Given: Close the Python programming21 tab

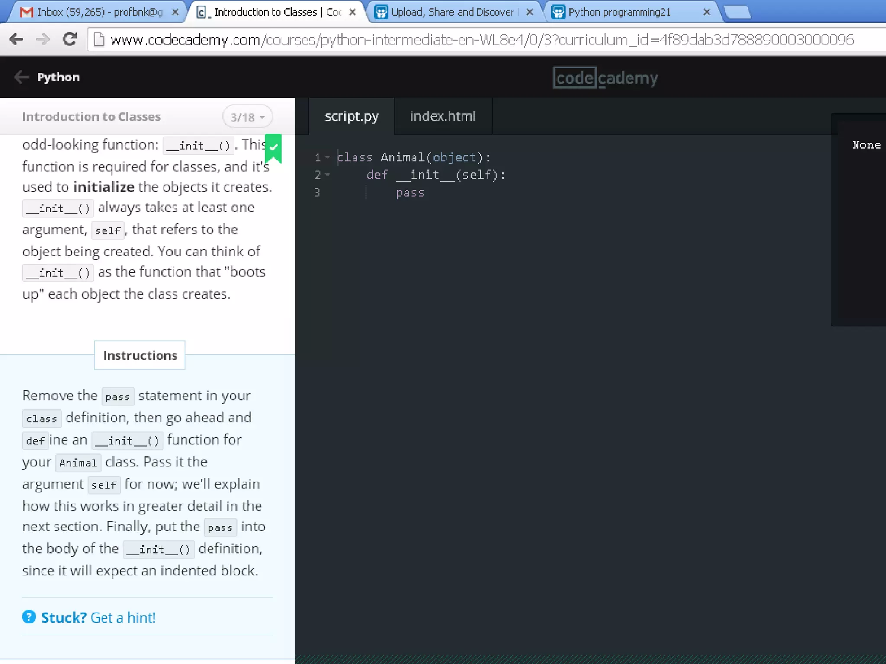Looking at the screenshot, I should point(707,12).
